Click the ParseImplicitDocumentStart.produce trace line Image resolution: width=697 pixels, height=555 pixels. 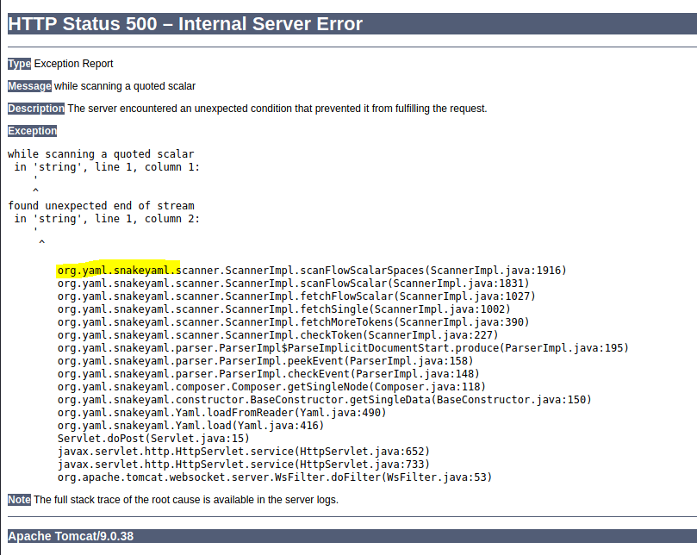pos(343,348)
